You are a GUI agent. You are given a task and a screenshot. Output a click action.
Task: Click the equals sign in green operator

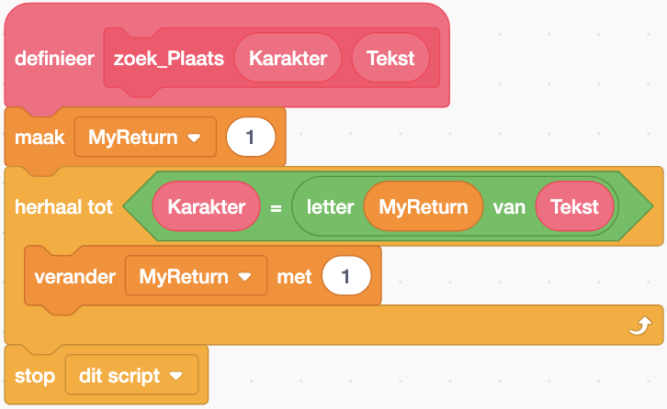click(x=275, y=207)
